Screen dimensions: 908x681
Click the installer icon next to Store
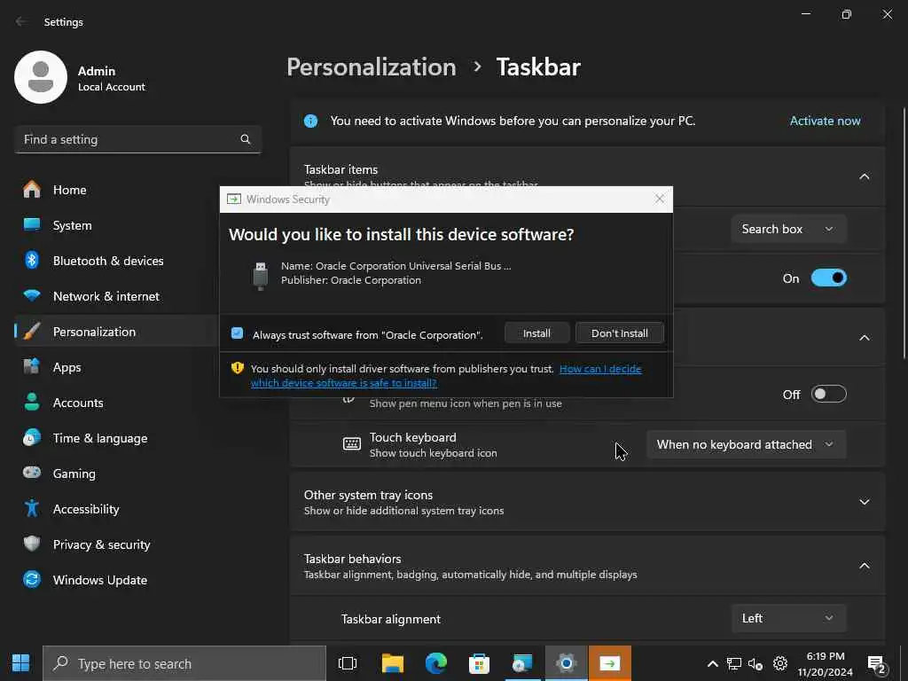(522, 663)
